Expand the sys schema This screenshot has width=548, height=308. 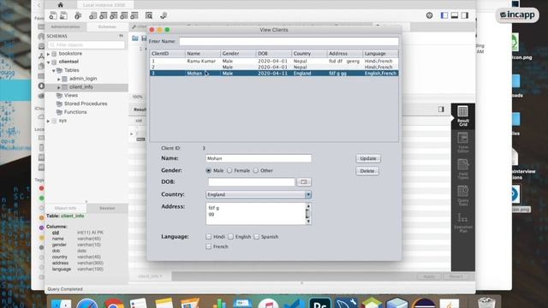click(x=48, y=121)
